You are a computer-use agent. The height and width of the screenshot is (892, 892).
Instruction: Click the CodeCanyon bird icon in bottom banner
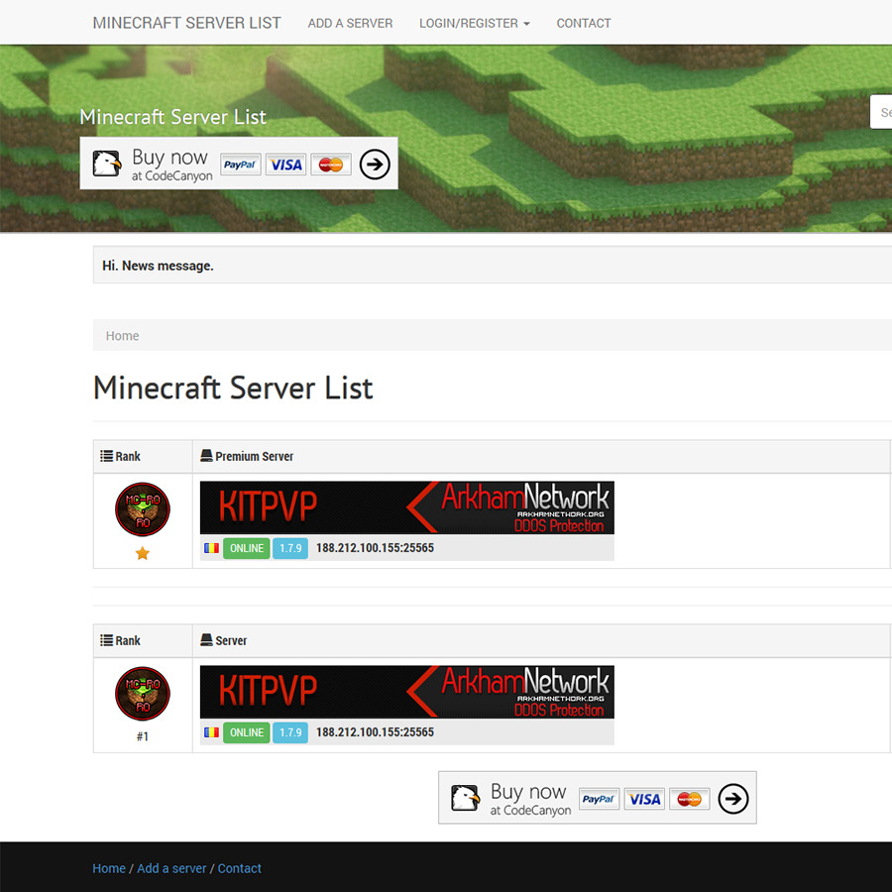click(x=466, y=798)
